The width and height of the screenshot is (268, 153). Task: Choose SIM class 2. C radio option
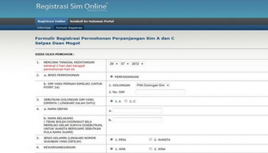pos(126,101)
